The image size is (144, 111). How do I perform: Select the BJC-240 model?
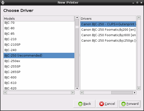(39, 50)
